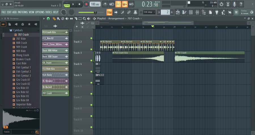Switch the PAT/SONG mode toggle
The image size is (255, 135).
[x=67, y=4]
